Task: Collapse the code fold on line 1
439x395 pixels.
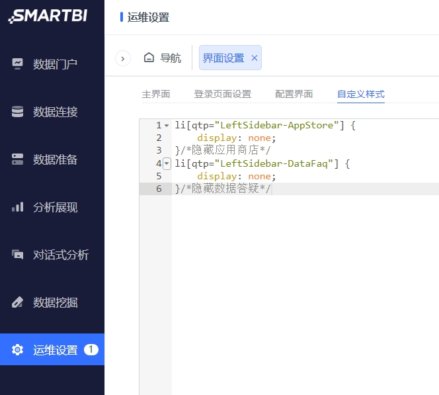Action: pyautogui.click(x=167, y=126)
